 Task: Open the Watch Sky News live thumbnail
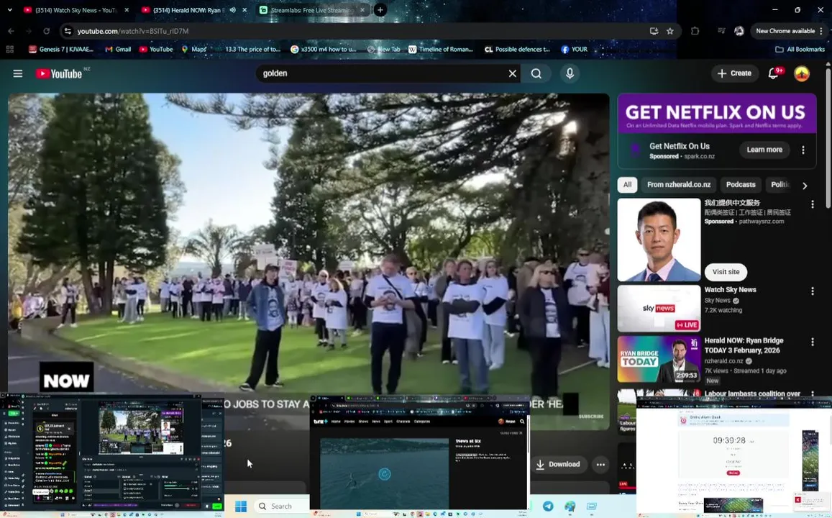click(659, 309)
